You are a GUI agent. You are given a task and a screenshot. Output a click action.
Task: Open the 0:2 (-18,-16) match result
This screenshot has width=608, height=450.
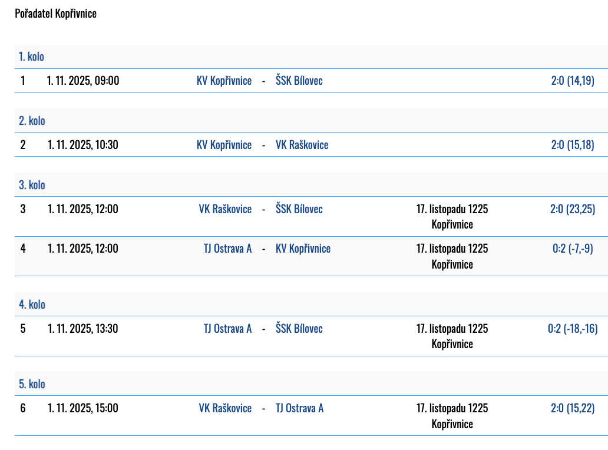tap(573, 329)
